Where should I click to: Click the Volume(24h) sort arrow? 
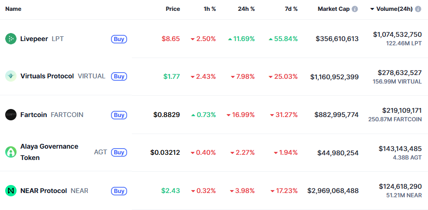tap(372, 9)
